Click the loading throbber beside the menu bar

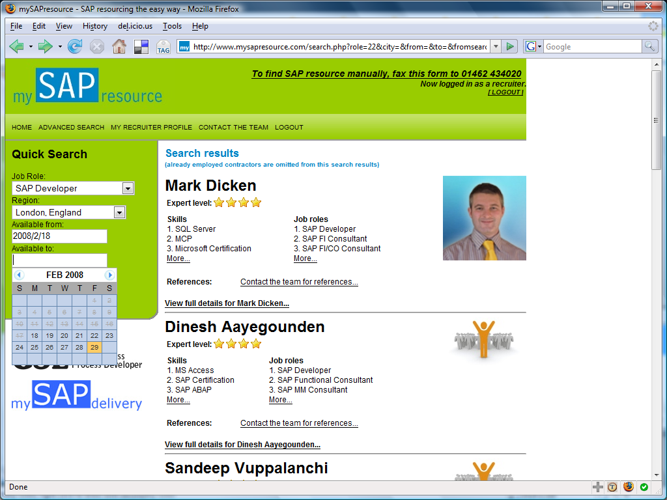(653, 26)
